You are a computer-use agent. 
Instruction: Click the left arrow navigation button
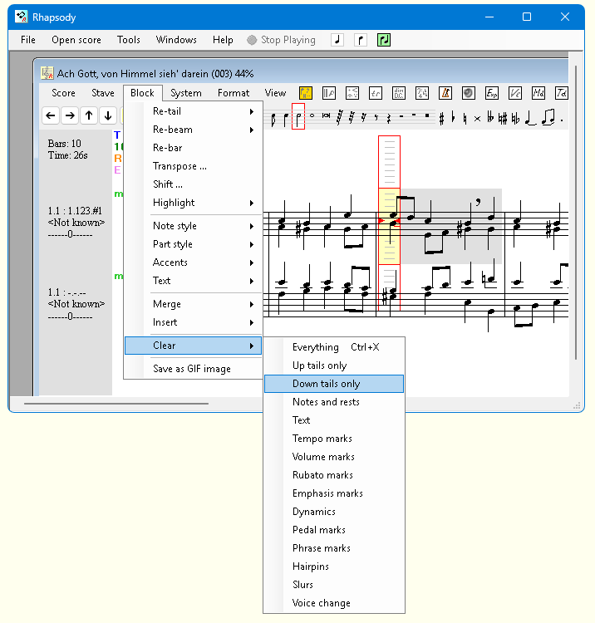51,116
